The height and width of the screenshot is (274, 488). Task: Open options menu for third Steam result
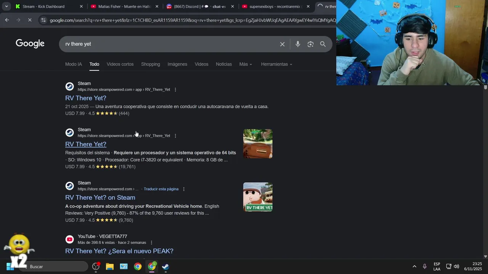tap(184, 189)
